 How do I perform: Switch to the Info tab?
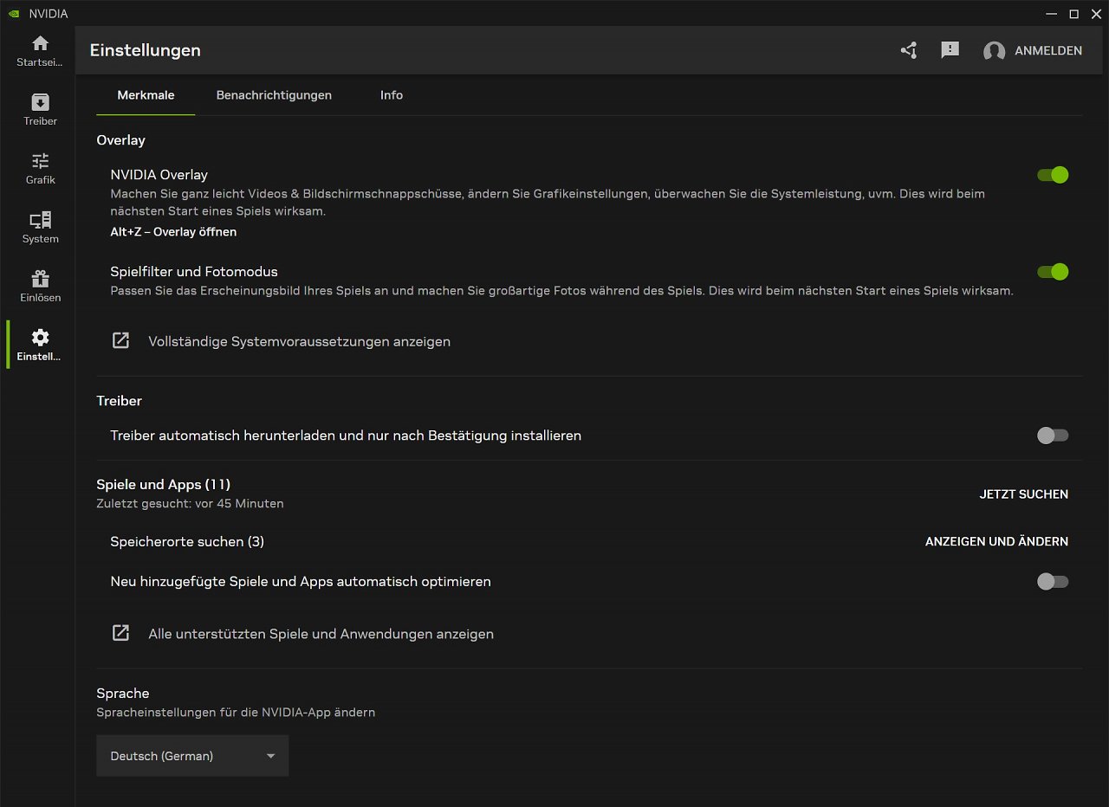click(392, 95)
